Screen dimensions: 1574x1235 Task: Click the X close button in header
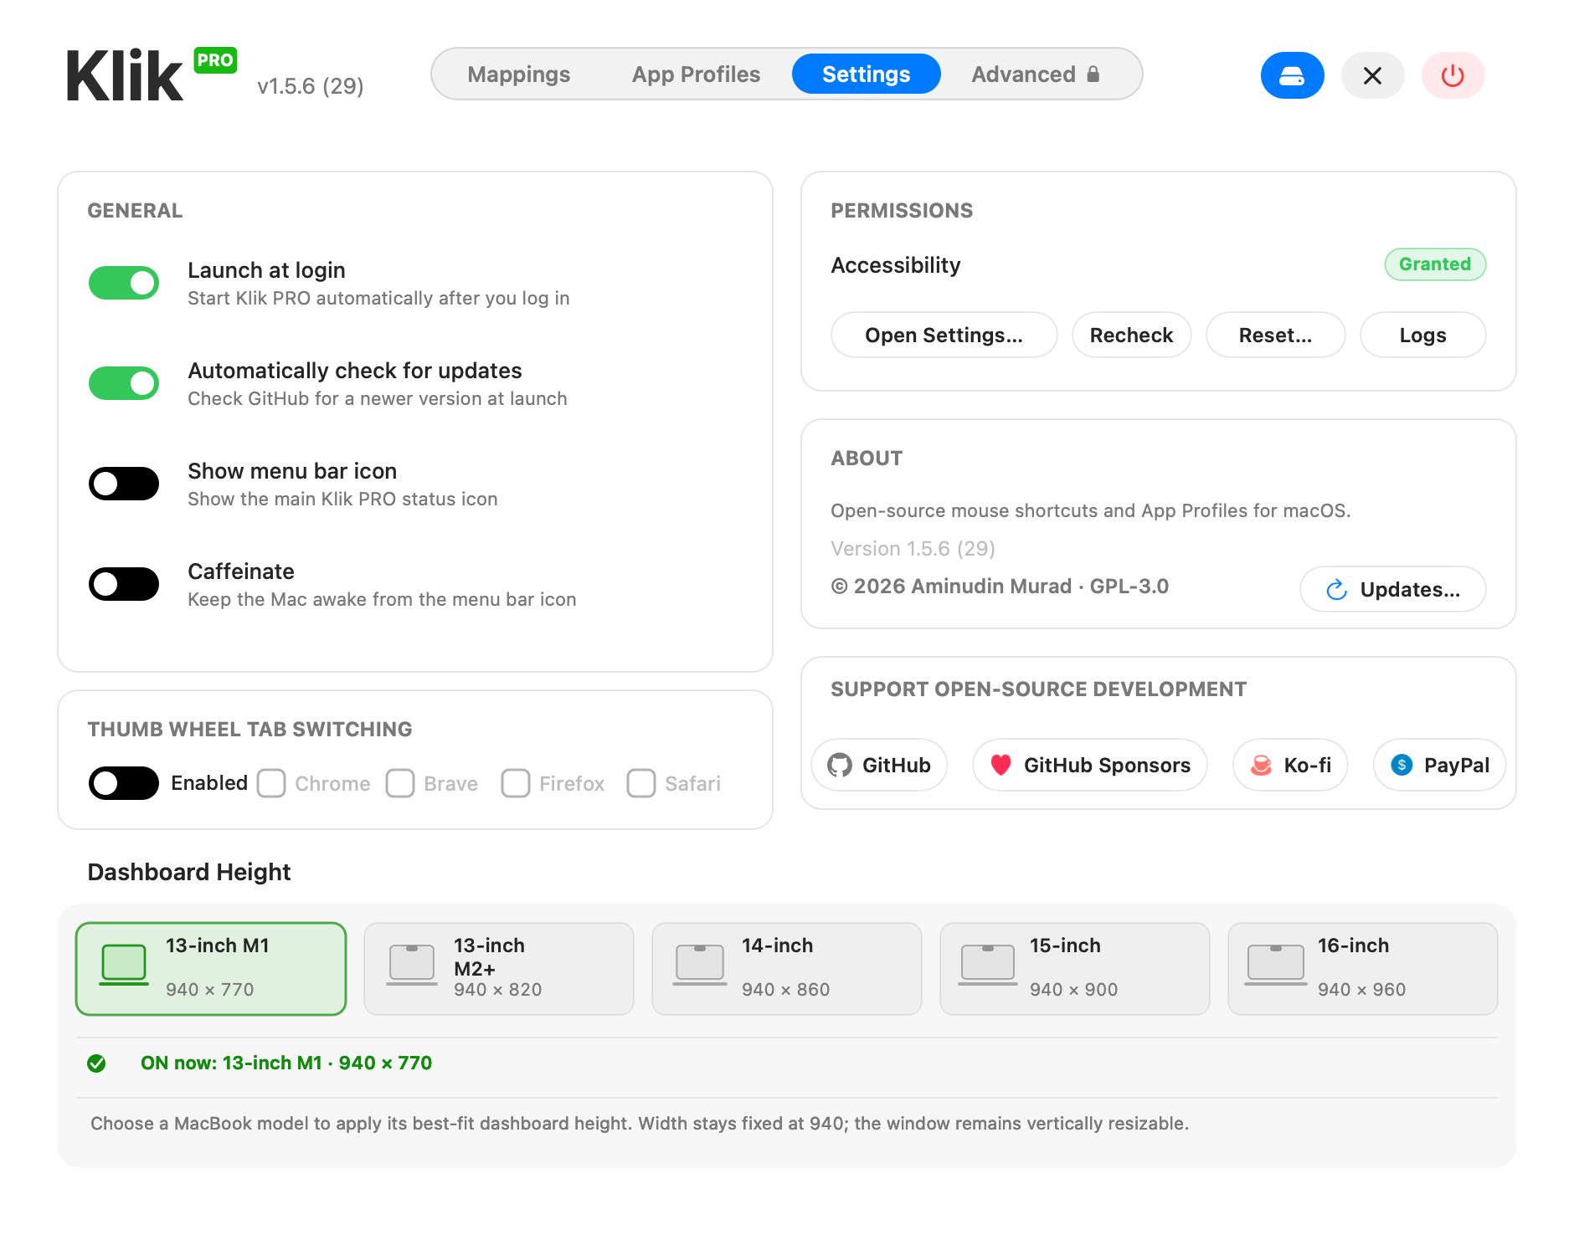tap(1372, 75)
